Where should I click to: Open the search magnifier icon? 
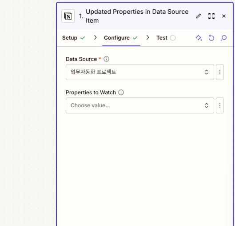(224, 38)
